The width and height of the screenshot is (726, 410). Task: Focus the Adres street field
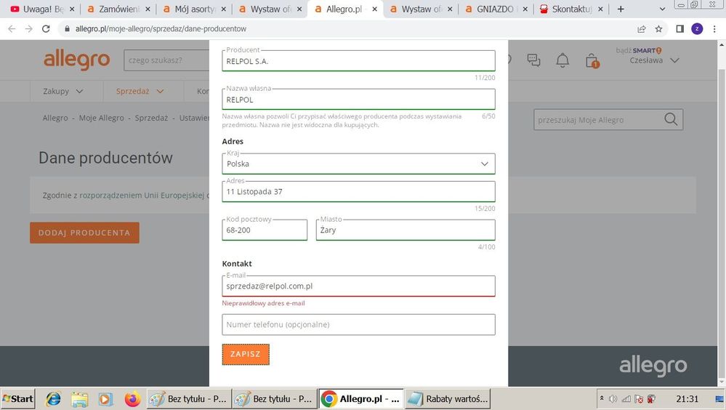[x=358, y=191]
